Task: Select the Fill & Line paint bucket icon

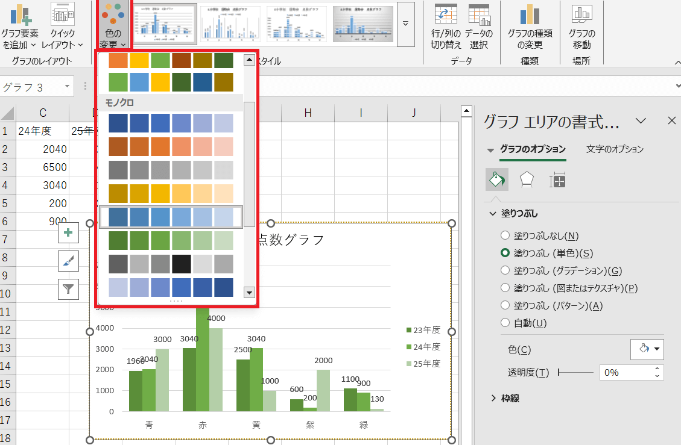Action: pos(497,179)
